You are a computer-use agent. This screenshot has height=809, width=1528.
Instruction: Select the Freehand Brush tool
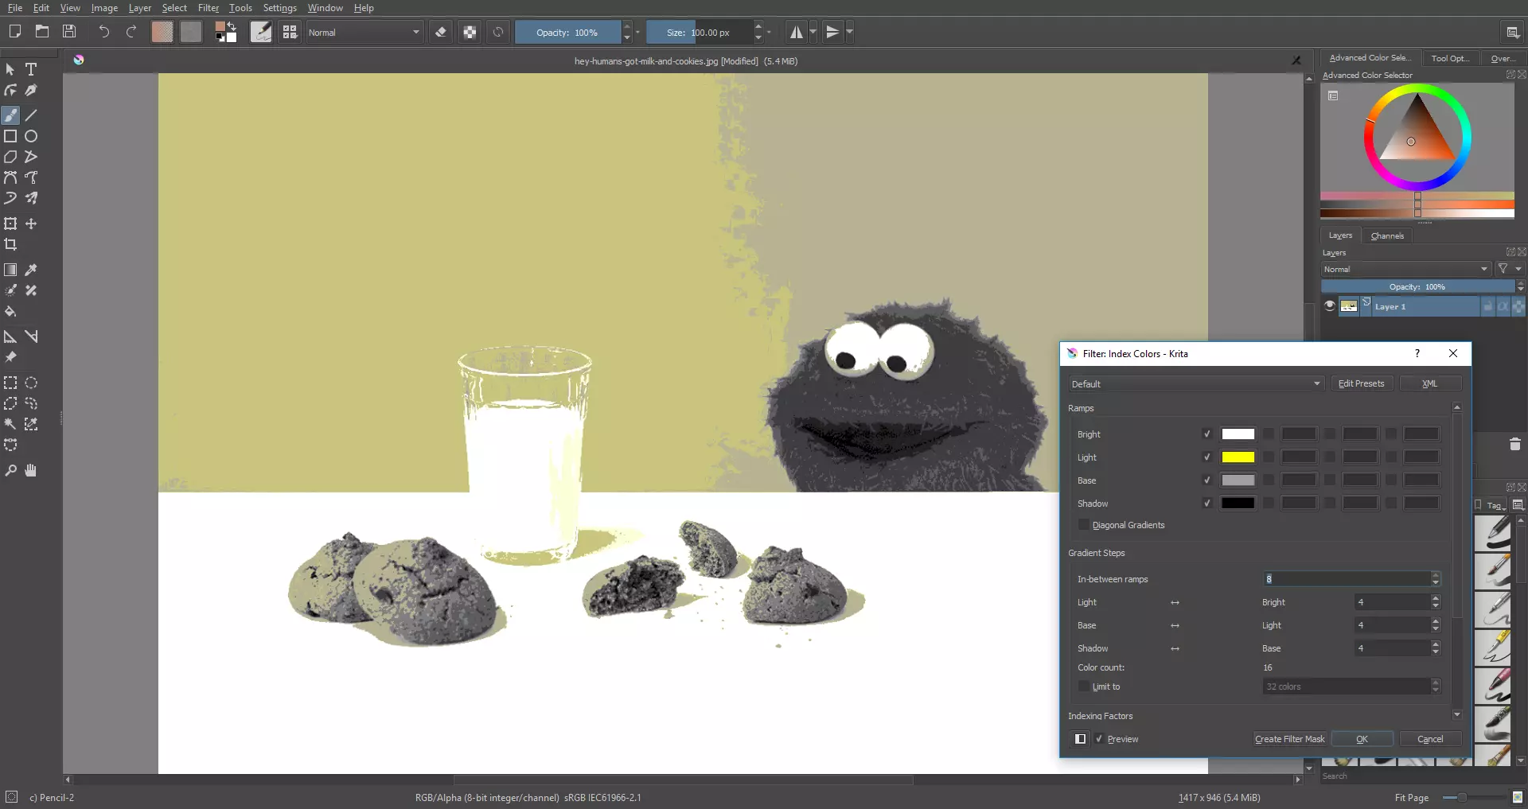[x=10, y=115]
